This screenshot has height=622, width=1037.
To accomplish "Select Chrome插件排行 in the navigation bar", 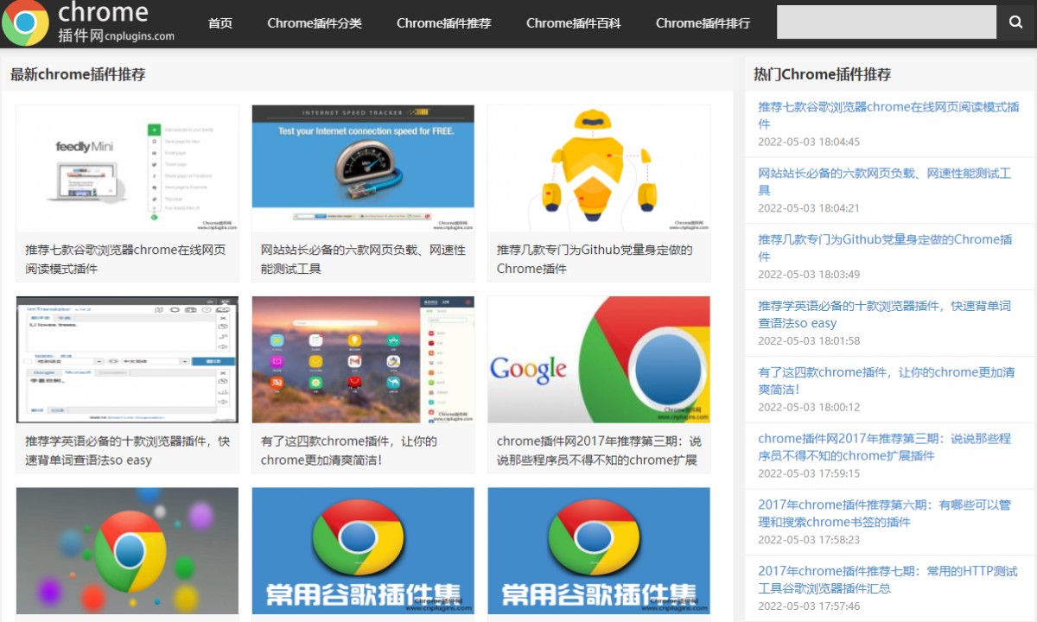I will click(703, 23).
